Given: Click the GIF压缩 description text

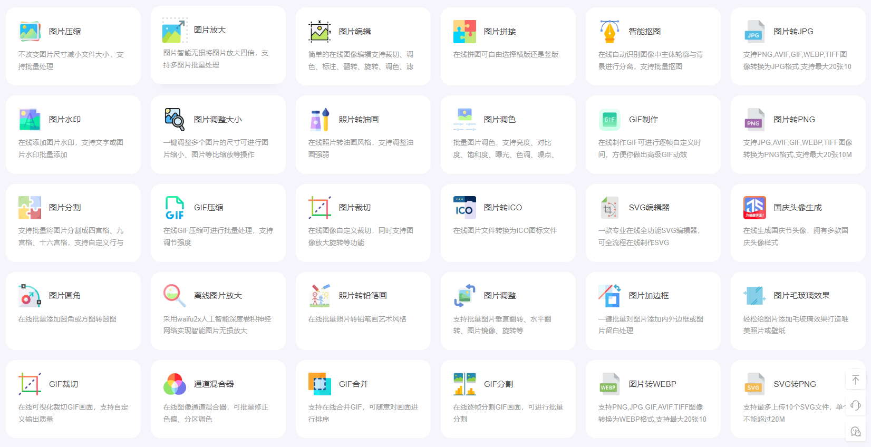Looking at the screenshot, I should pos(218,237).
